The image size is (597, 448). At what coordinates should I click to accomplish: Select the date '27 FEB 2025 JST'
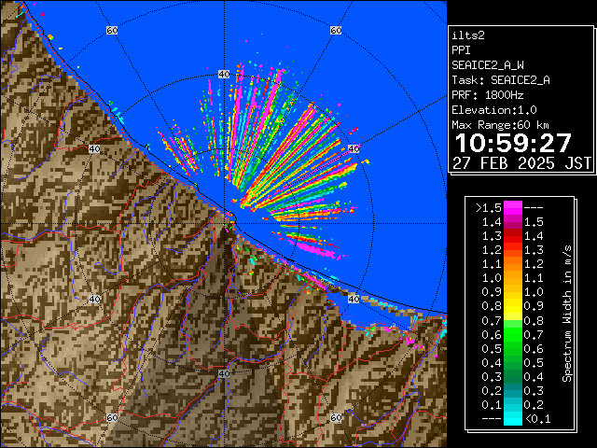point(521,163)
